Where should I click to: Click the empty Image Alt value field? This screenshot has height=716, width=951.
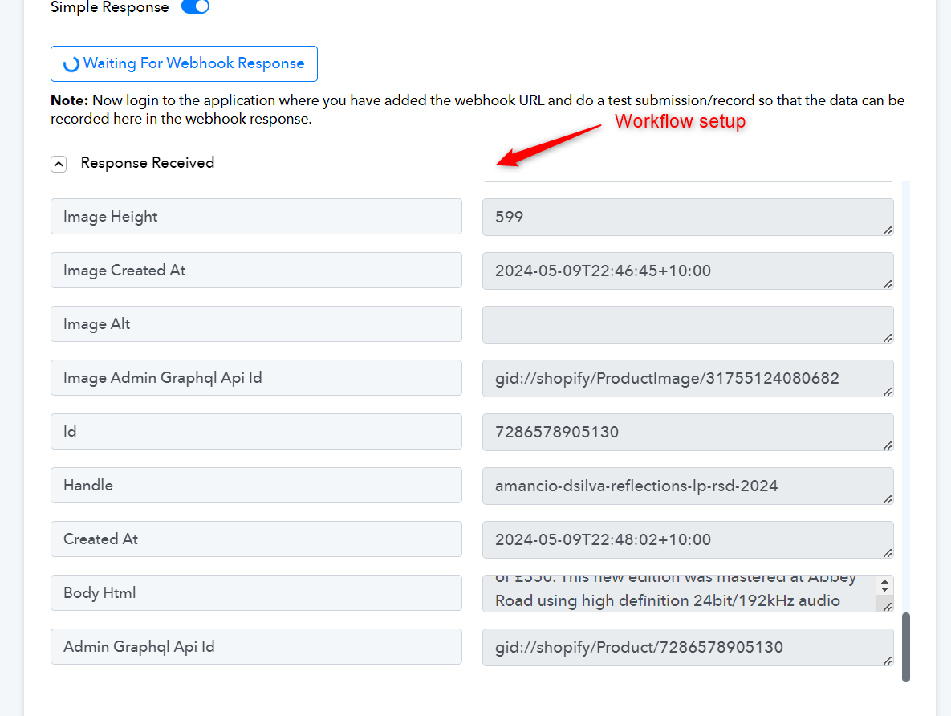pos(686,324)
